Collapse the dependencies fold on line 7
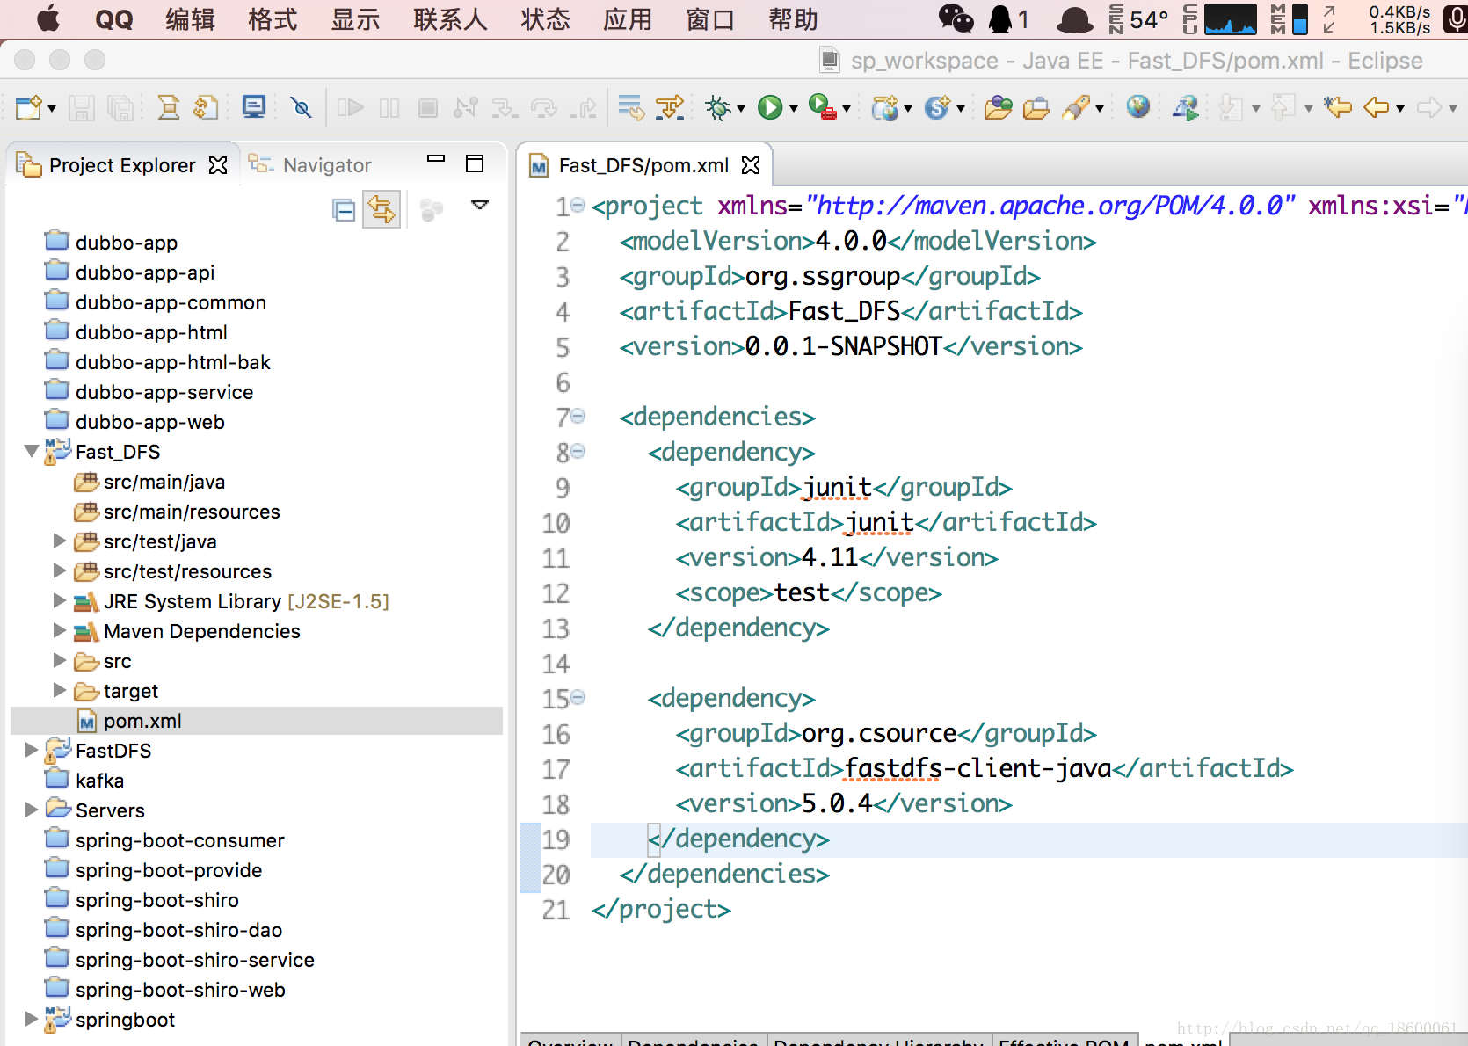1468x1046 pixels. coord(578,417)
